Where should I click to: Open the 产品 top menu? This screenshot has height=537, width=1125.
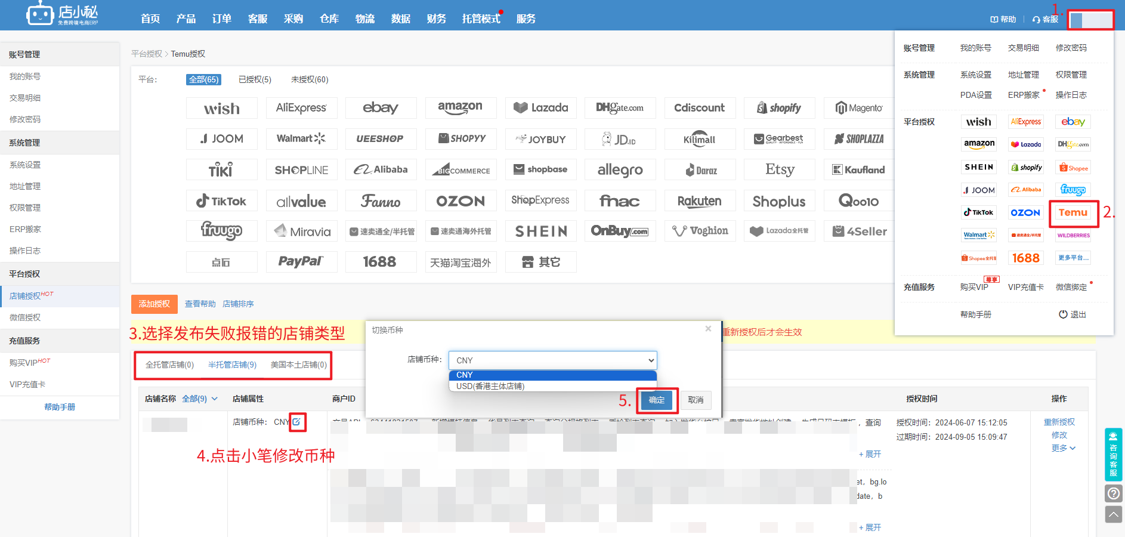186,18
